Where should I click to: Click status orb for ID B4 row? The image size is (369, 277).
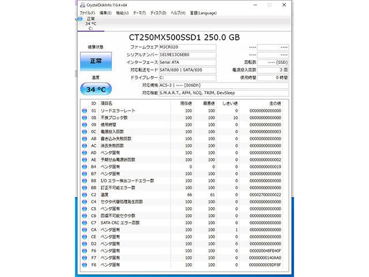(85, 167)
